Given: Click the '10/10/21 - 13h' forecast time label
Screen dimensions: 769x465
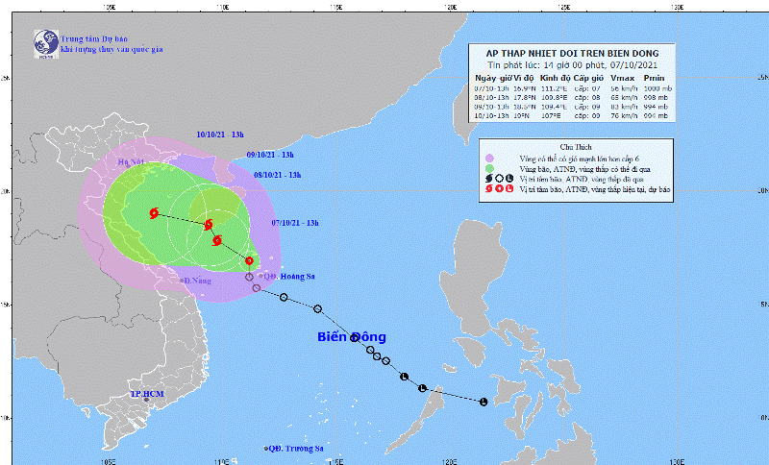Looking at the screenshot, I should coord(221,136).
